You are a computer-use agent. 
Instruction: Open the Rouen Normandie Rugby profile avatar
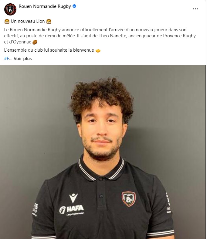[10, 9]
